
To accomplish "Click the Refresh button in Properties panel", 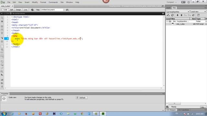I will (x=82, y=98).
